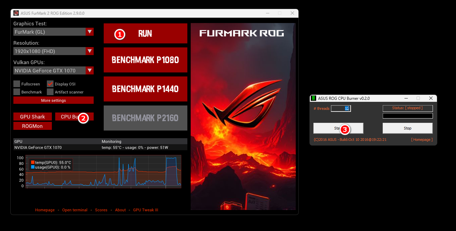456x231 pixels.
Task: Click the Open terminal link
Action: coord(75,210)
